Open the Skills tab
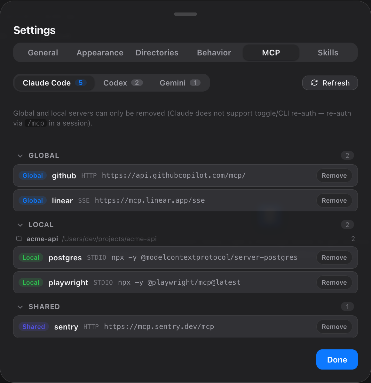Viewport: 371px width, 383px height. click(328, 53)
